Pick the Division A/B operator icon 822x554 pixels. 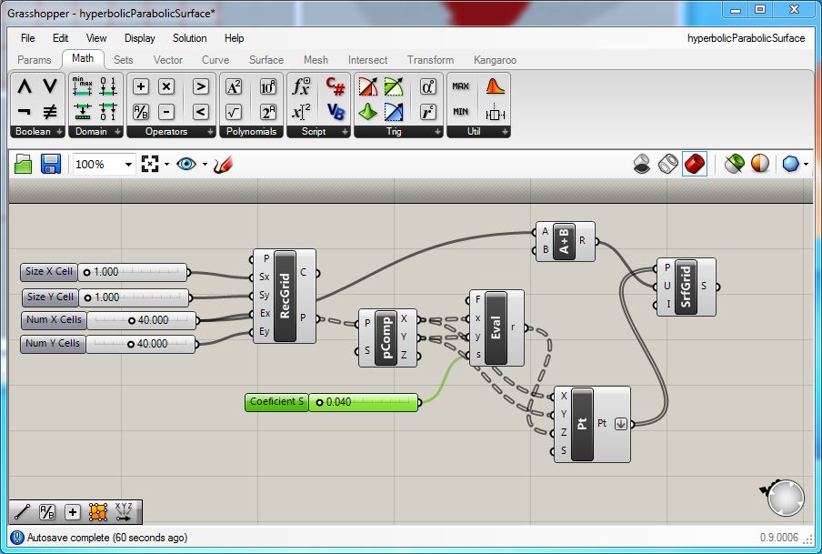[x=141, y=112]
